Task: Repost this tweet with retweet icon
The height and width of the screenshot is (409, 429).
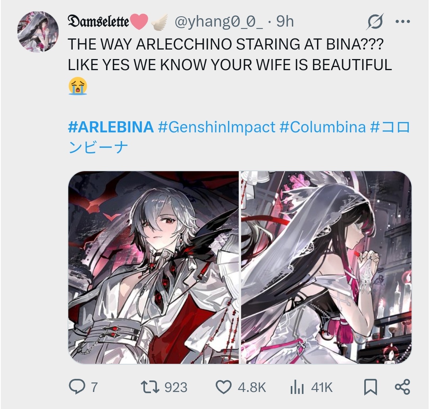Action: pos(150,387)
